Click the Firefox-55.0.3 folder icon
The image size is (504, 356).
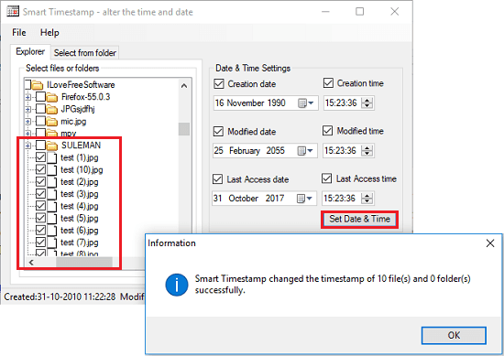(51, 97)
